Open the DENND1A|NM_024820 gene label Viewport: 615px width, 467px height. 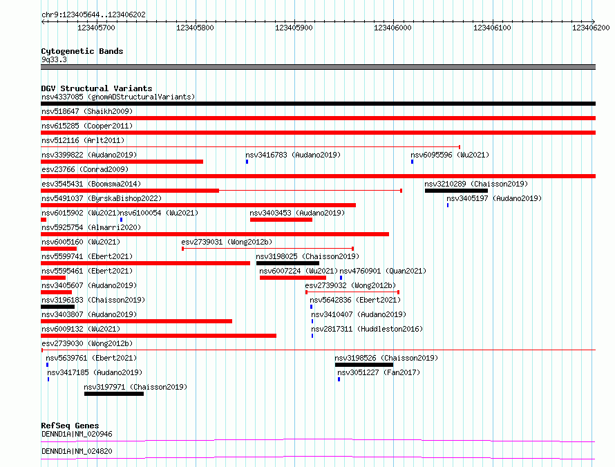click(77, 451)
